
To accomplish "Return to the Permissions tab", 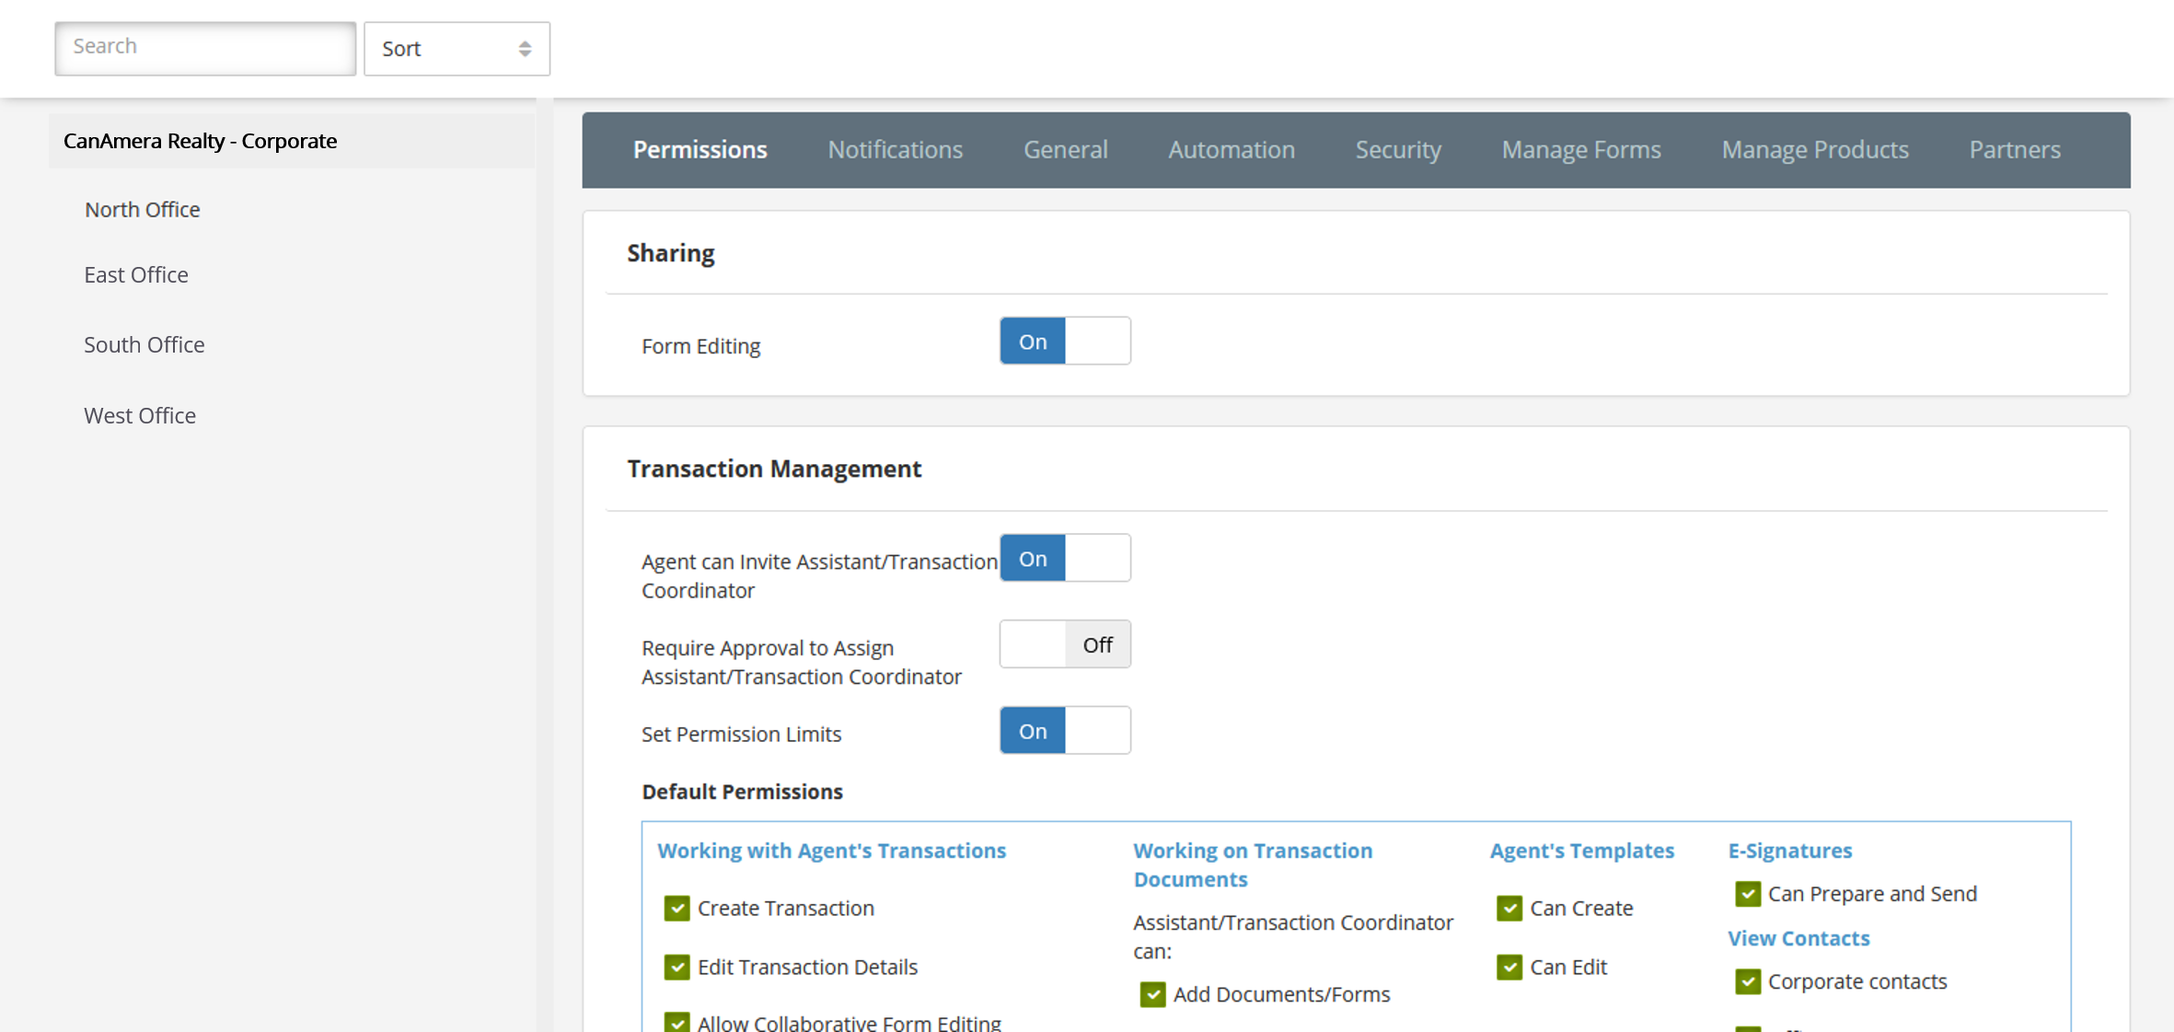I will (x=700, y=149).
